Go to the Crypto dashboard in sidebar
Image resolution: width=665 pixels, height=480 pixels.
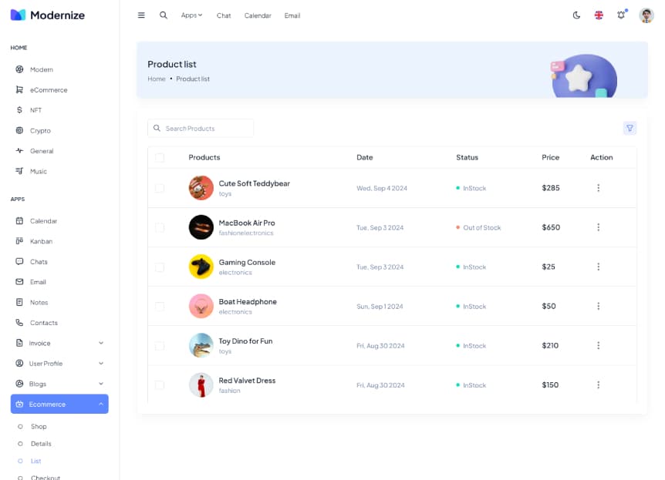click(x=40, y=131)
